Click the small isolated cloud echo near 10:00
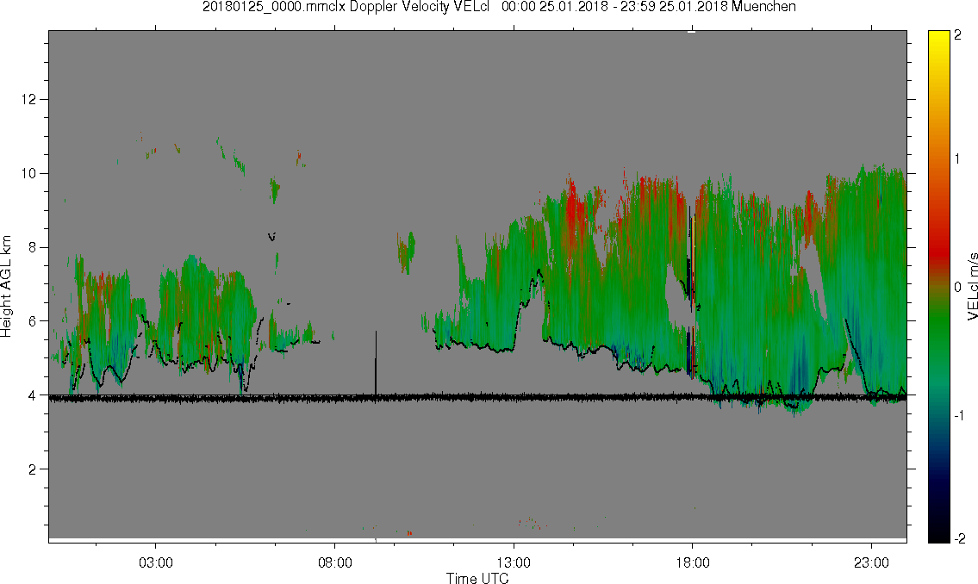Viewport: 978px width, 584px height. (x=406, y=252)
